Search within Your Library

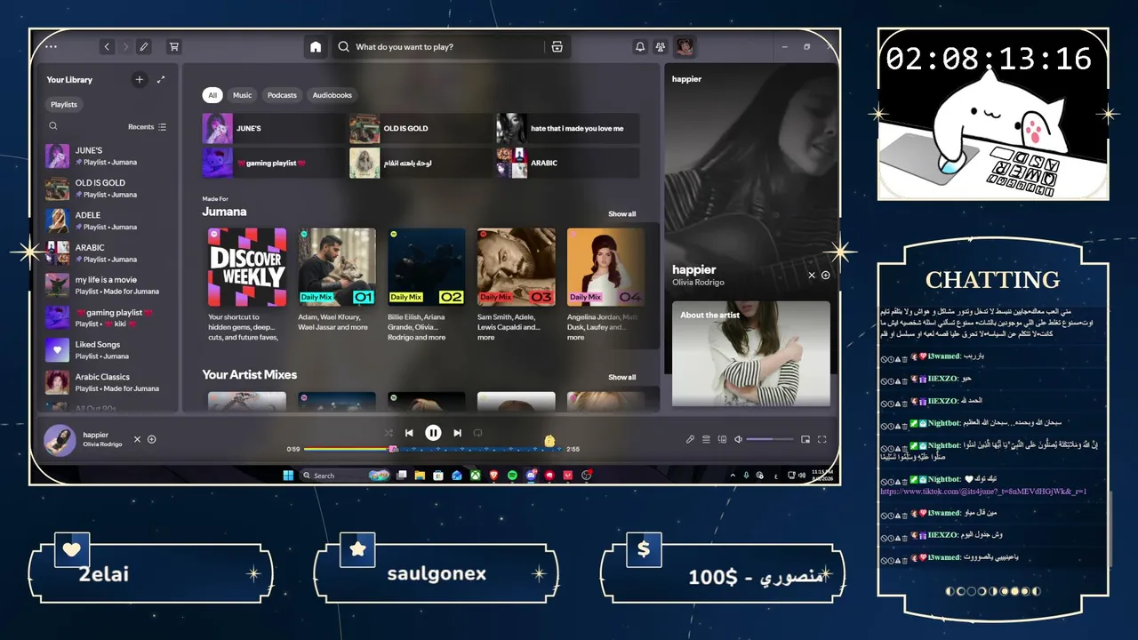pos(53,126)
